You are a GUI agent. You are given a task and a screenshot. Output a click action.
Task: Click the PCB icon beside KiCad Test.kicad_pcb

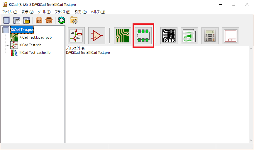pyautogui.click(x=14, y=37)
